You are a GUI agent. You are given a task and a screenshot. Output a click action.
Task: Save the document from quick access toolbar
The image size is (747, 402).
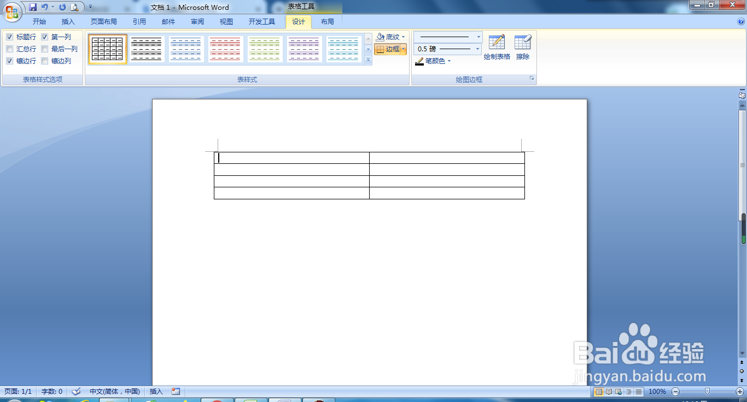(33, 7)
